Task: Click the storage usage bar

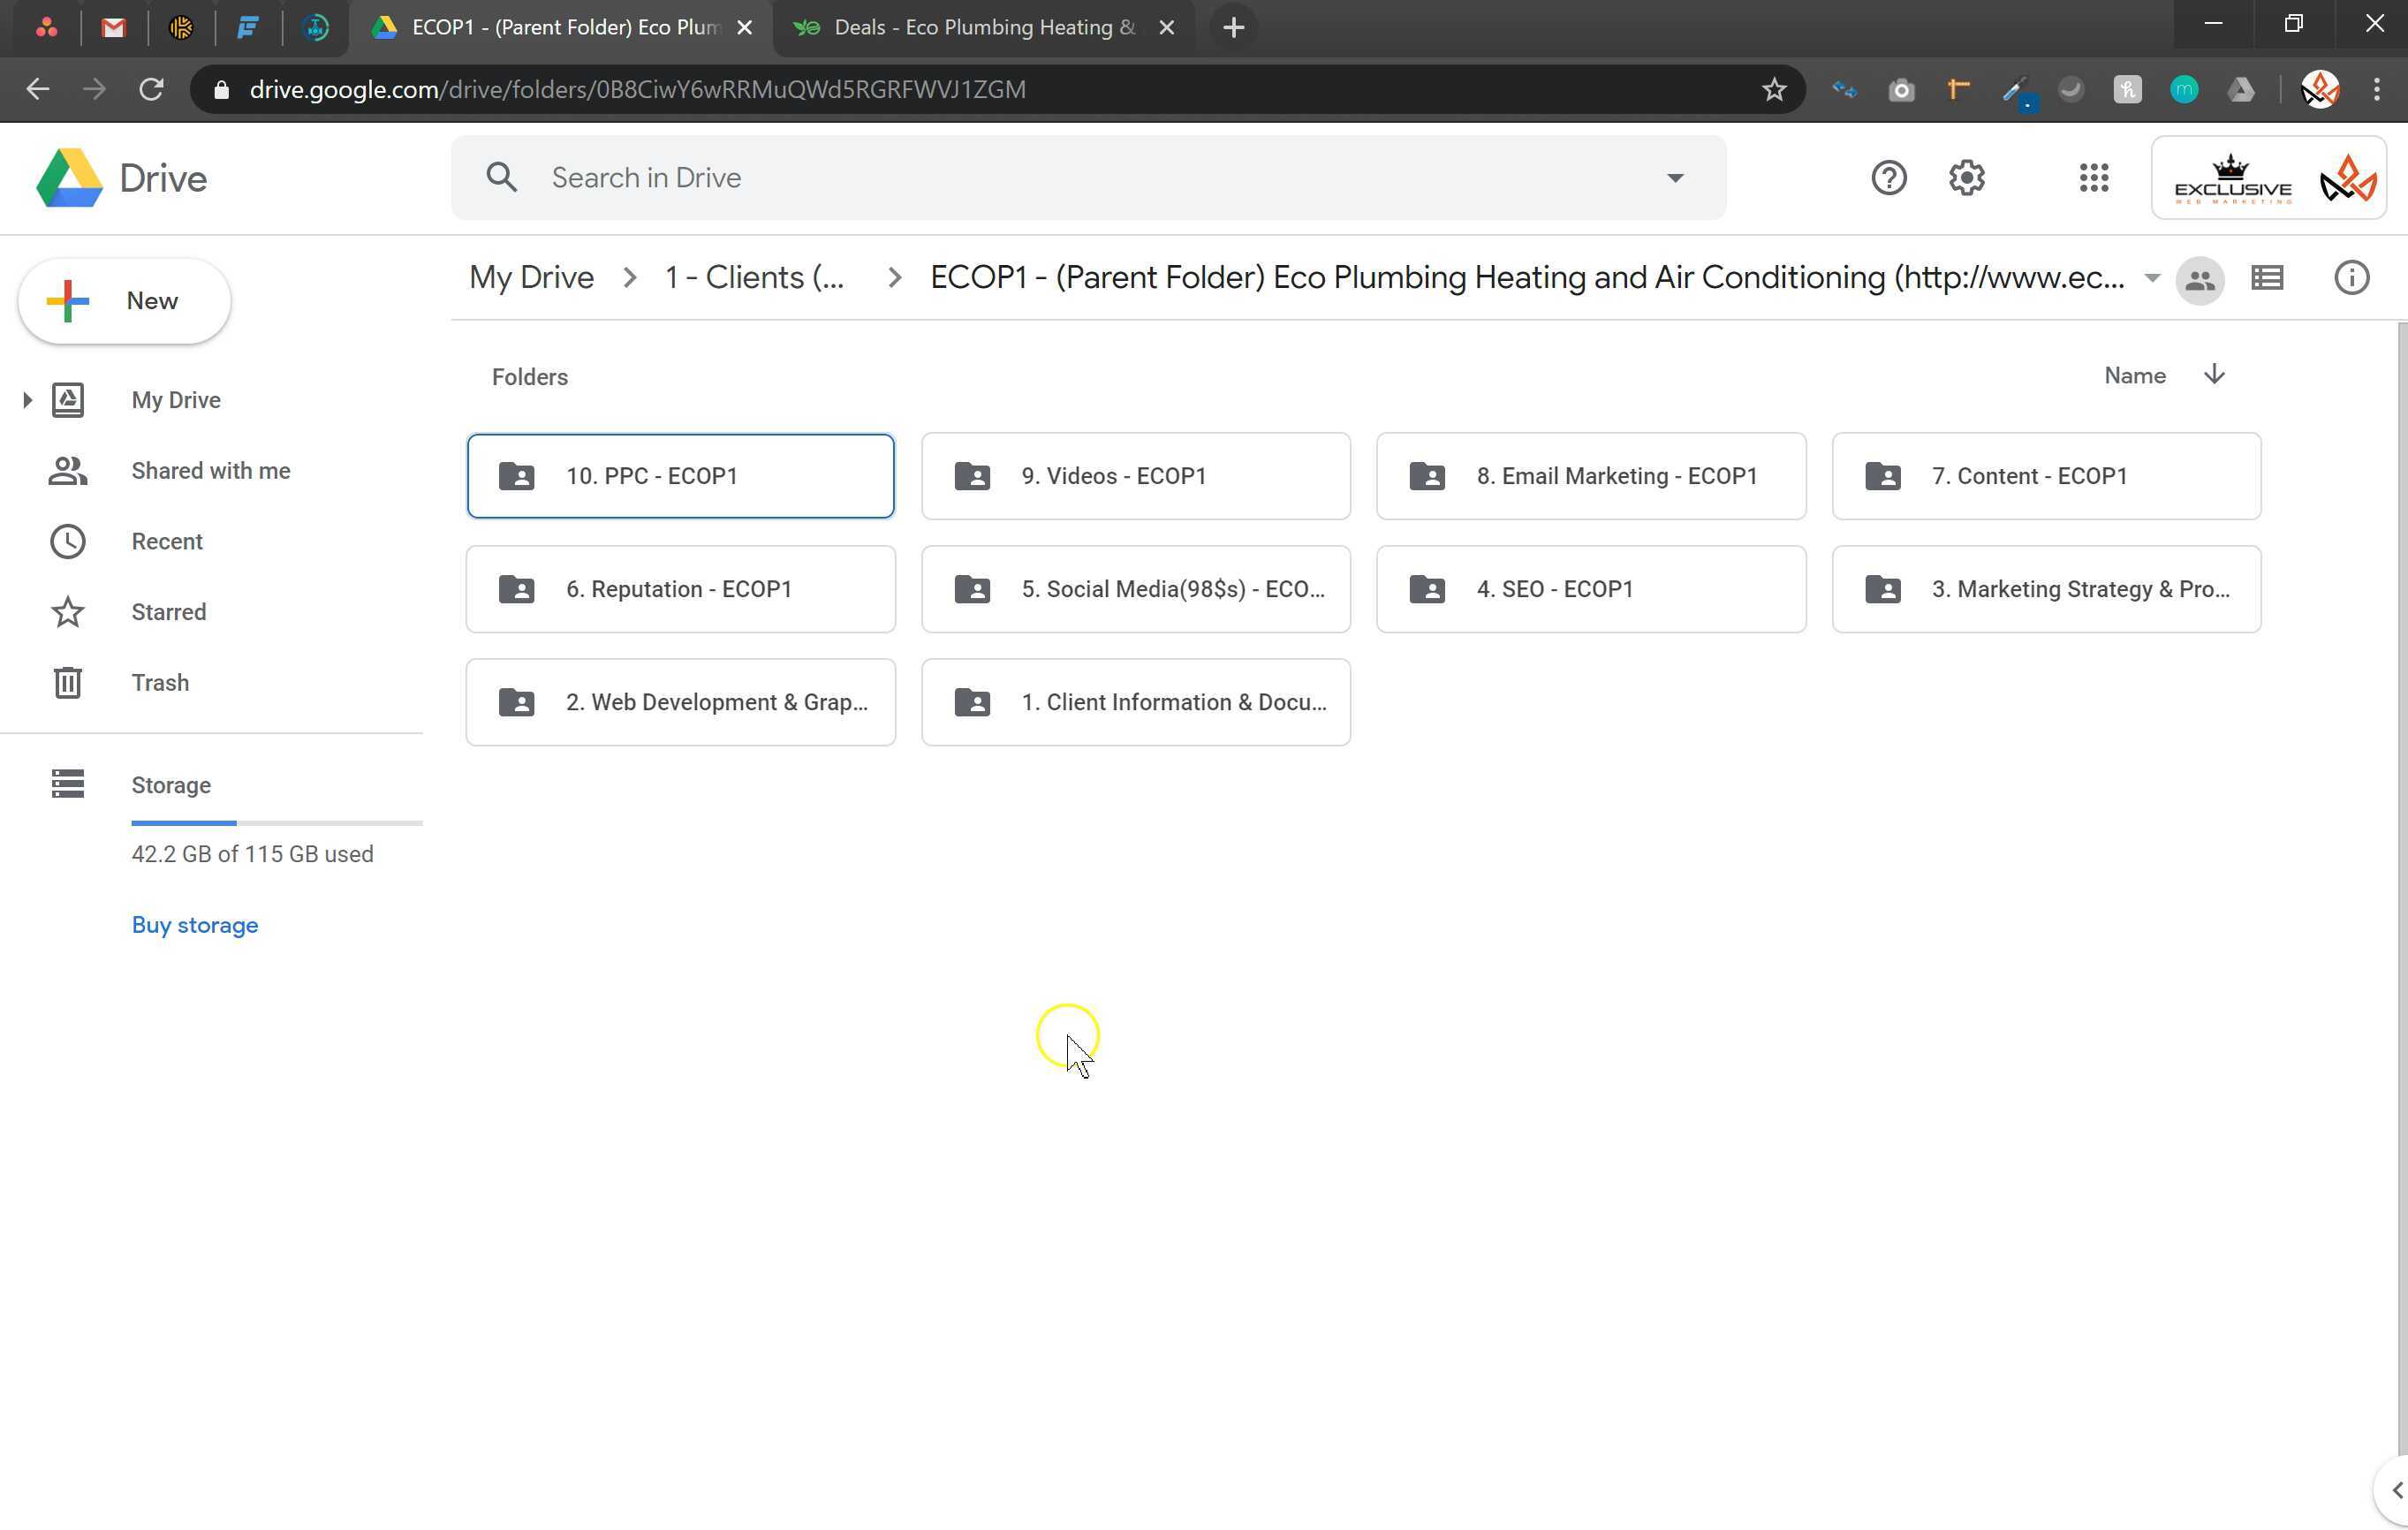Action: pyautogui.click(x=276, y=823)
